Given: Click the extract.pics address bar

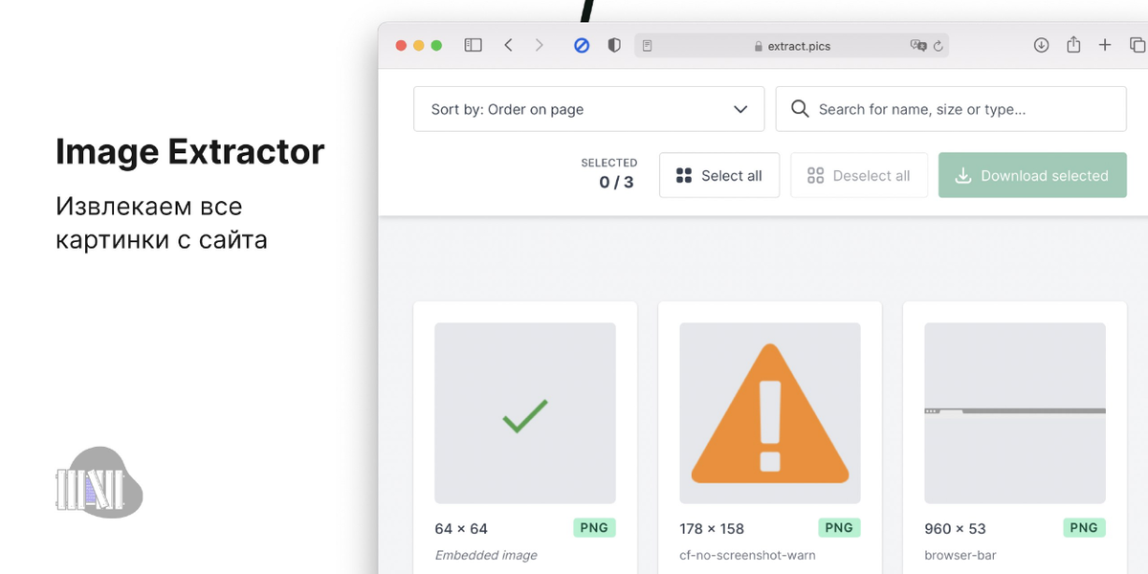Looking at the screenshot, I should (x=792, y=45).
